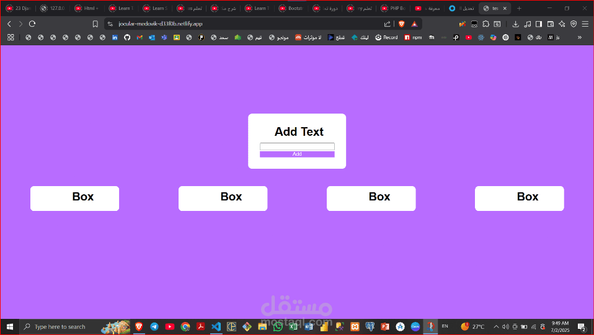Open the share icon in address bar
The height and width of the screenshot is (335, 594).
[x=387, y=24]
